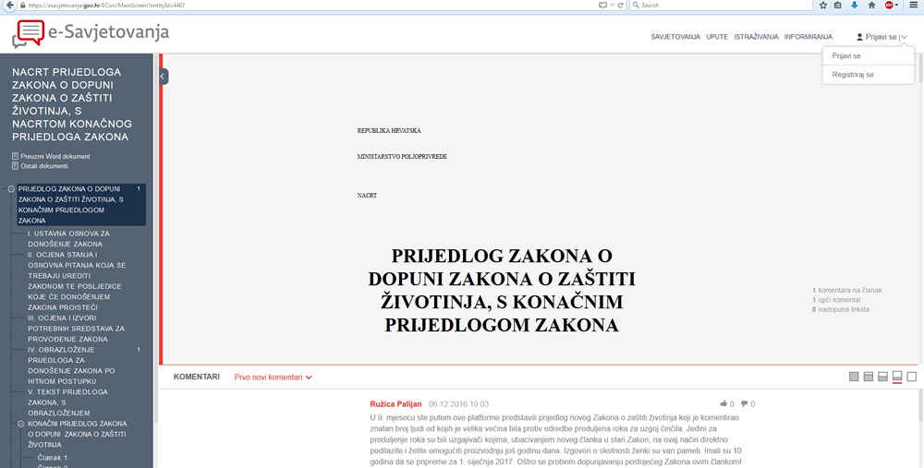Select the fully filled panel layout icon
The image size is (924, 468).
(x=854, y=377)
